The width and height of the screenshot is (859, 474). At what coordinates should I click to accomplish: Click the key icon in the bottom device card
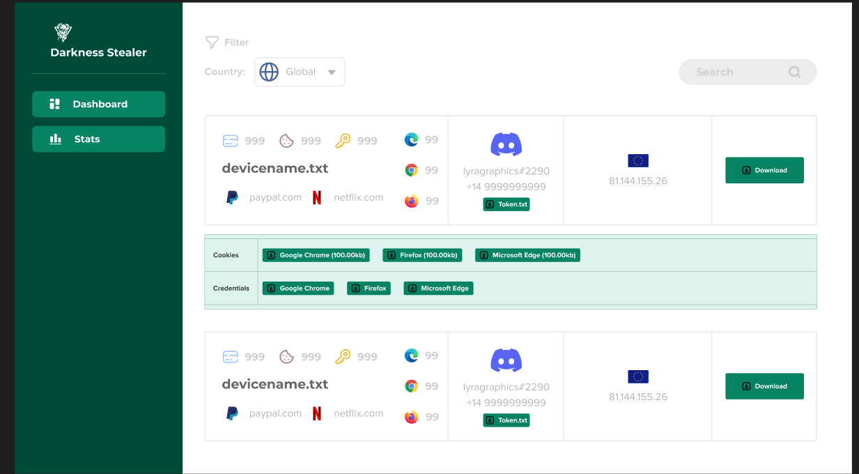tap(343, 357)
